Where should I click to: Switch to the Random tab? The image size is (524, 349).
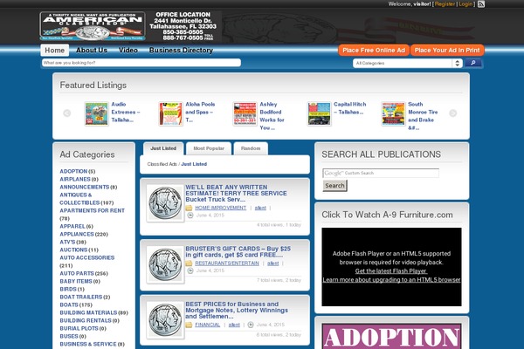pos(251,148)
